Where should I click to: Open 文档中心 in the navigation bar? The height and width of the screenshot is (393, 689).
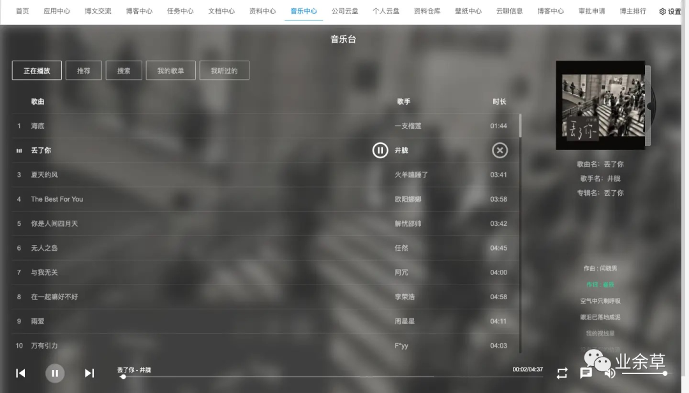(221, 11)
